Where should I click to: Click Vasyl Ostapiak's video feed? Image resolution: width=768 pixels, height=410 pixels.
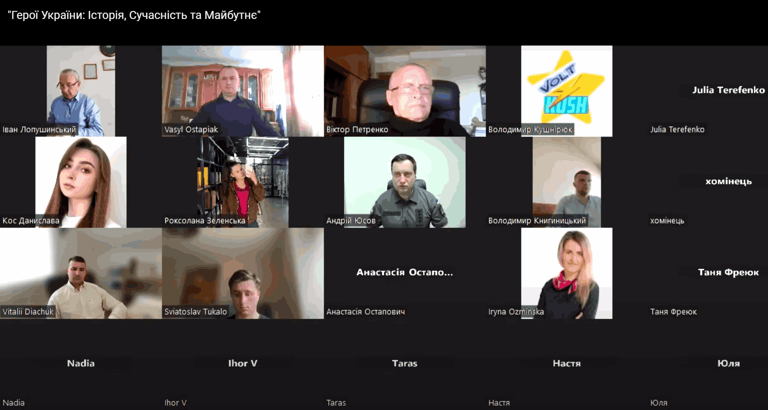(x=243, y=91)
